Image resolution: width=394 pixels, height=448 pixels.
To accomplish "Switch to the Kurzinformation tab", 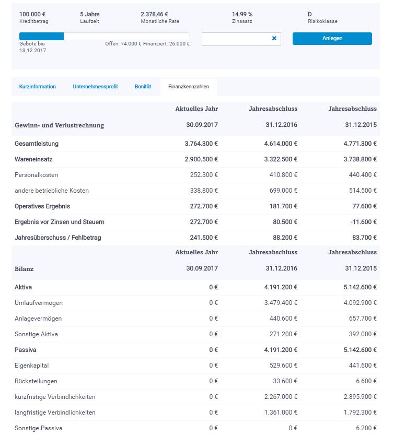I will (38, 87).
